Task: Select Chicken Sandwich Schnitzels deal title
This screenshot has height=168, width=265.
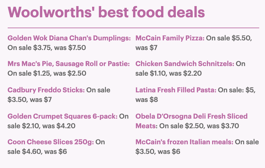Action: [185, 64]
